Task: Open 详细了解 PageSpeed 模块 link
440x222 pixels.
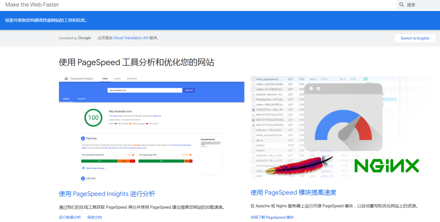Action: pos(272,217)
